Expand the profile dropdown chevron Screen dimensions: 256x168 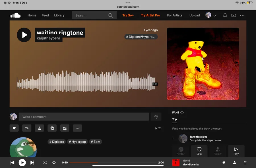[215, 16]
